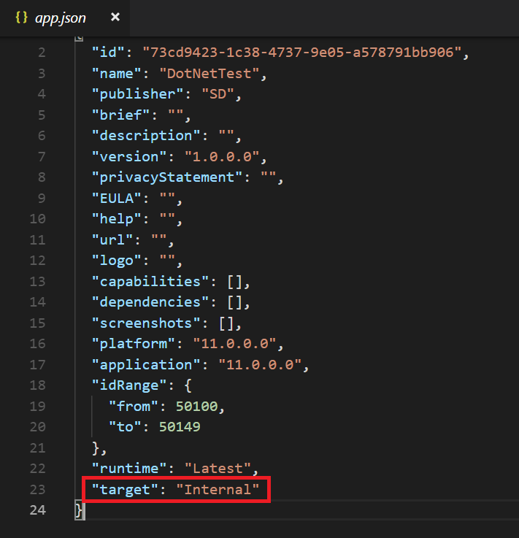This screenshot has width=519, height=538.
Task: Click the application value "11.0.0.0"
Action: click(x=260, y=364)
